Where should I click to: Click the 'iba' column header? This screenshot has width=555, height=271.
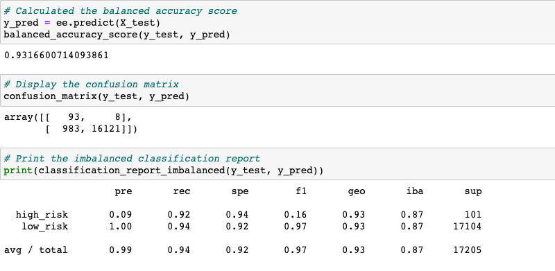coord(414,191)
